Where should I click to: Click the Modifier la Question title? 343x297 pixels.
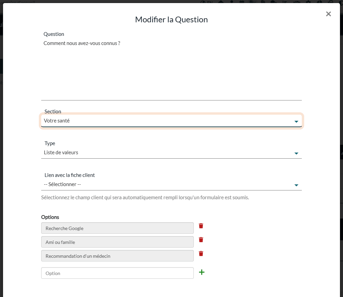point(171,20)
